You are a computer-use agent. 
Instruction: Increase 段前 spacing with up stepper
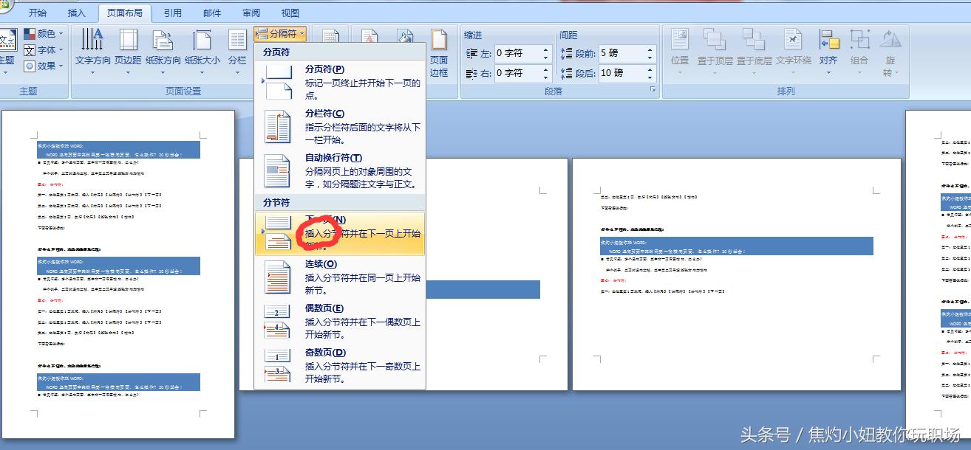tap(650, 49)
